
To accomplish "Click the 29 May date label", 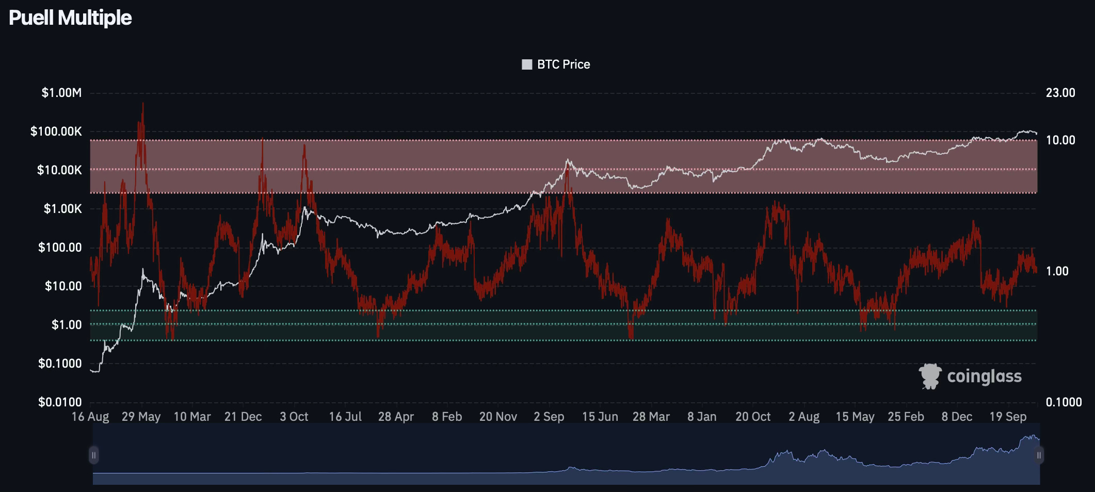I will coord(141,417).
